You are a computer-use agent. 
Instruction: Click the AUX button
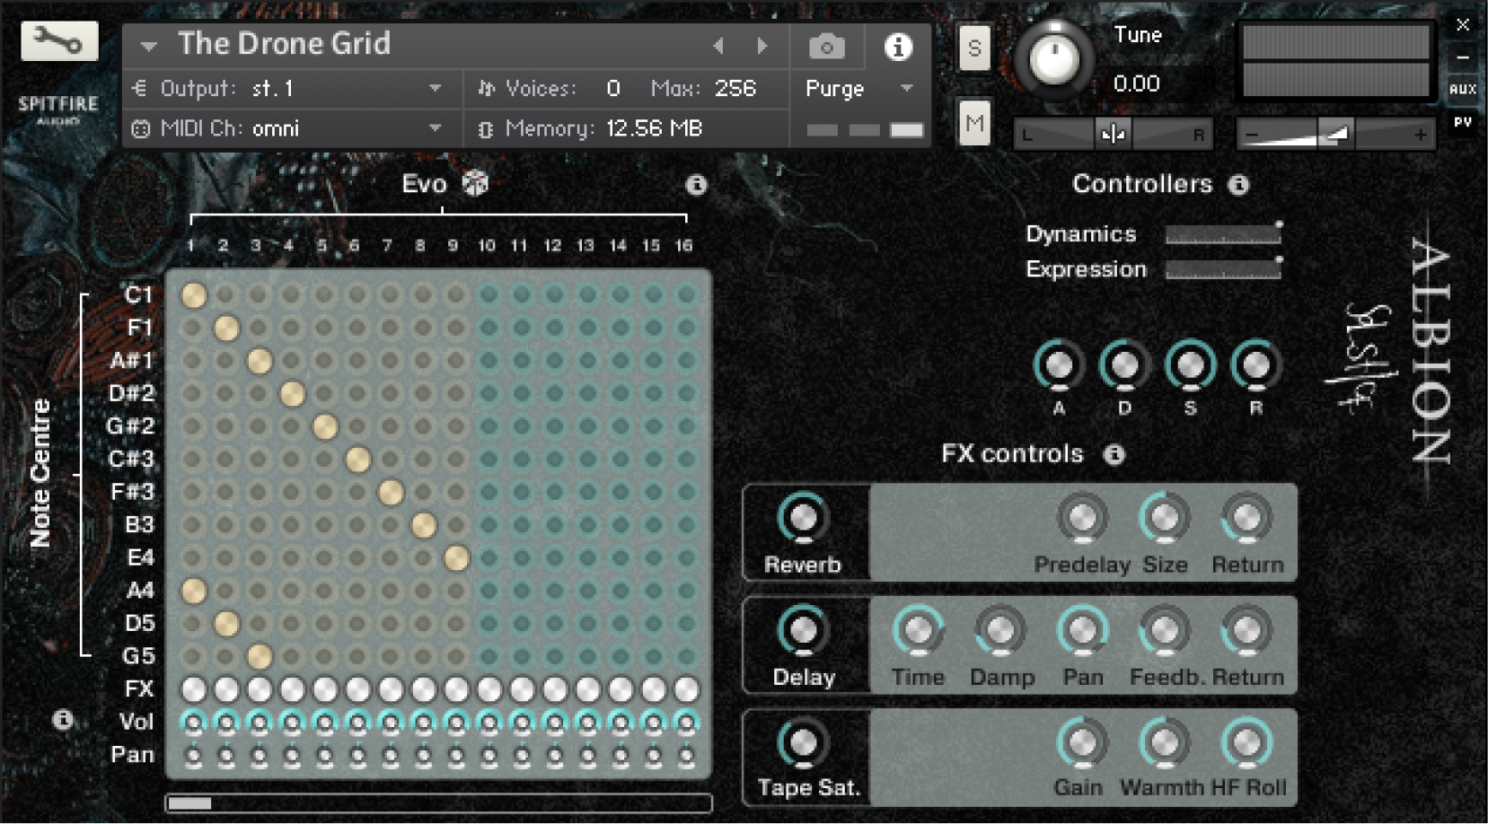[1462, 89]
